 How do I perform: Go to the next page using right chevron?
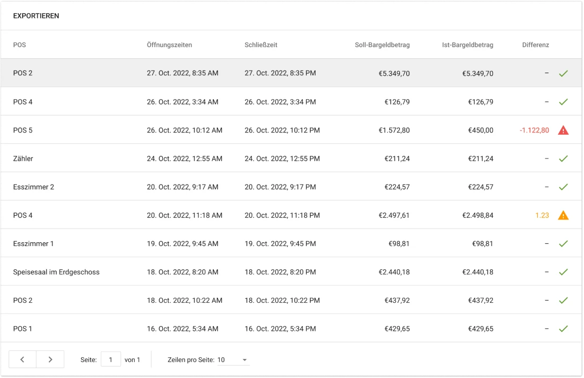click(50, 359)
